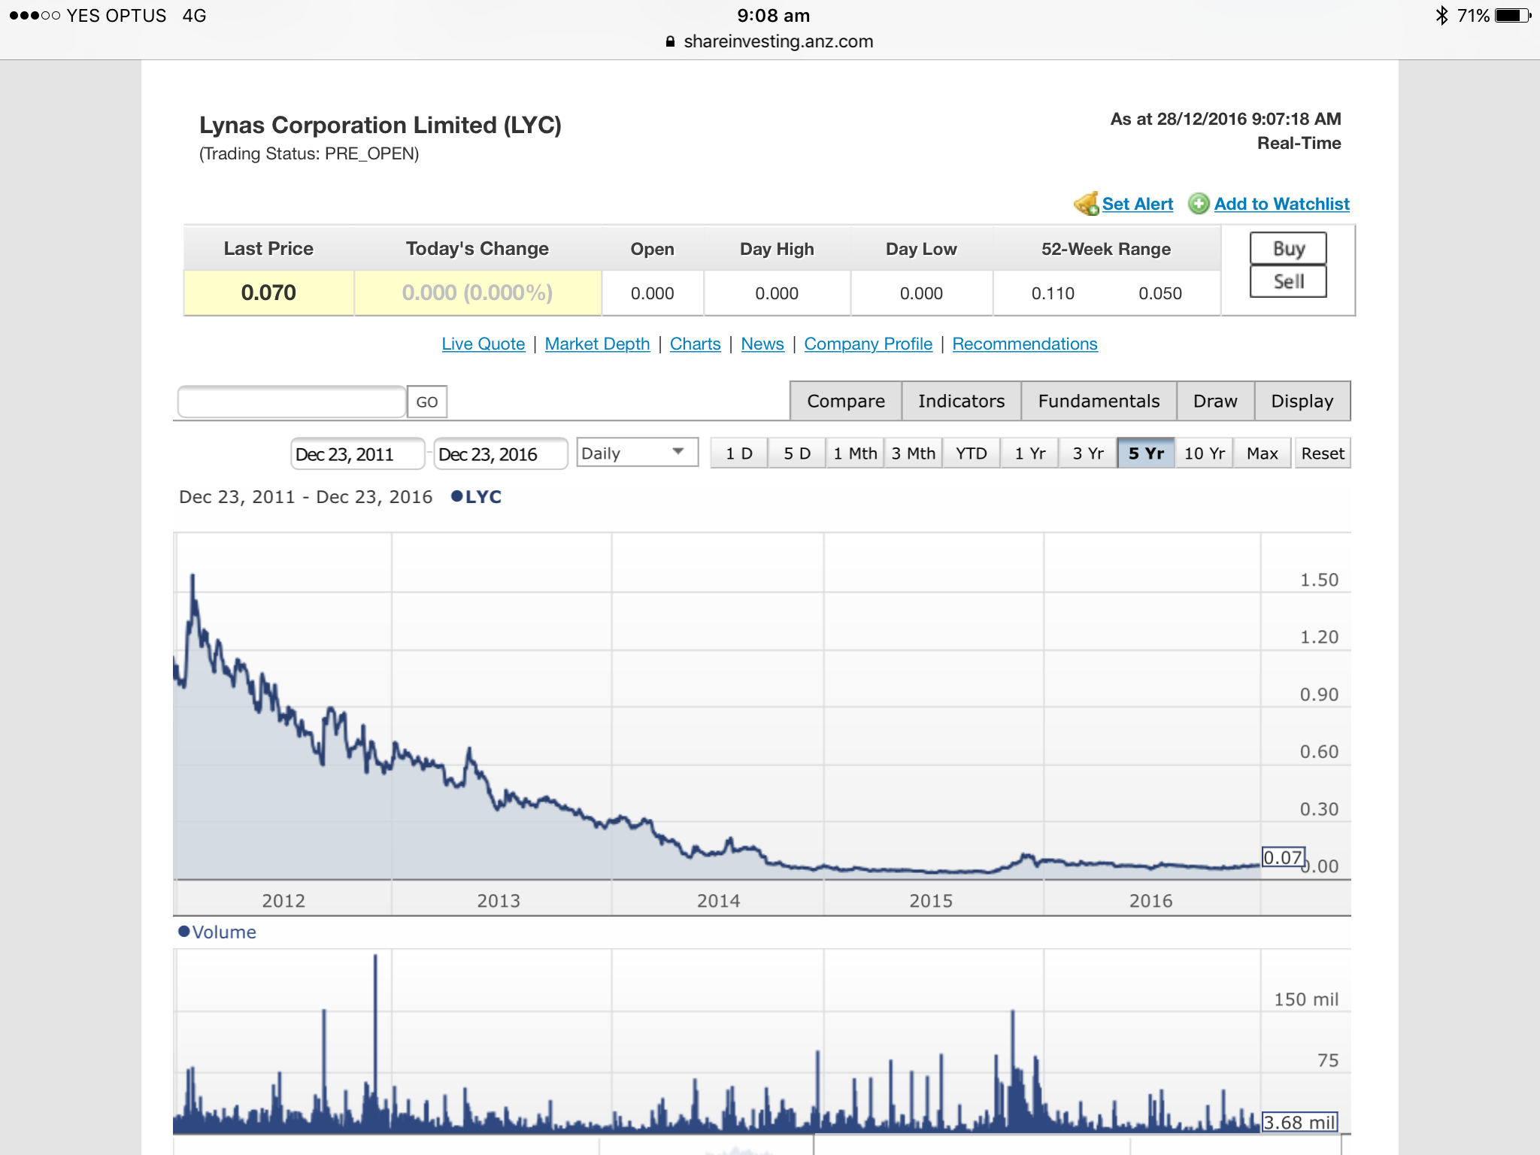Screen dimensions: 1540x1155
Task: Select the 1 Mth range
Action: coord(855,453)
